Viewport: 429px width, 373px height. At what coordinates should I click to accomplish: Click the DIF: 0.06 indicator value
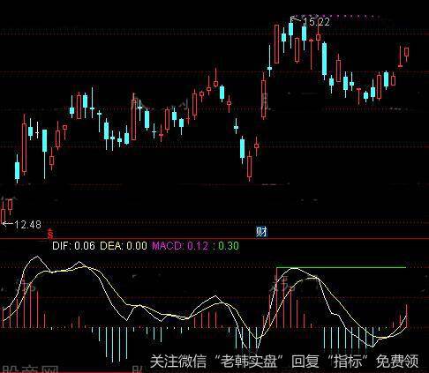(x=73, y=246)
